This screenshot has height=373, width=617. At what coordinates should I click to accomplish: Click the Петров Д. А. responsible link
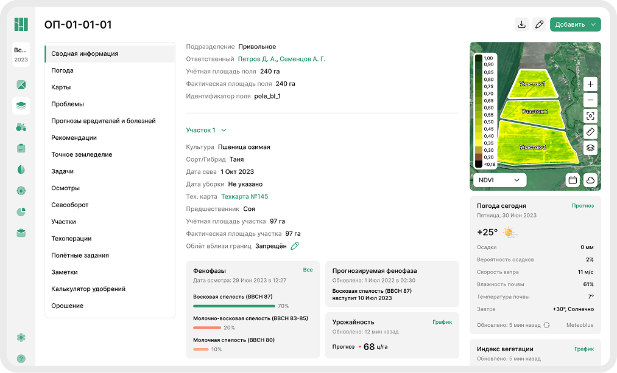[258, 59]
